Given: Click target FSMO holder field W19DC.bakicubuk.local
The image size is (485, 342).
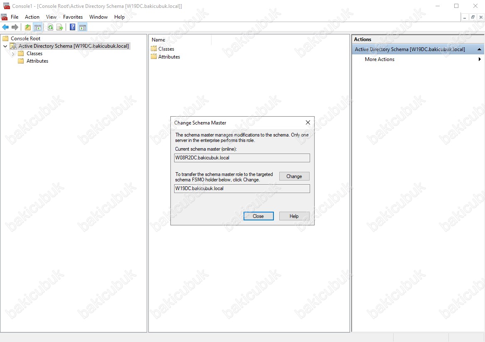Looking at the screenshot, I should click(242, 188).
